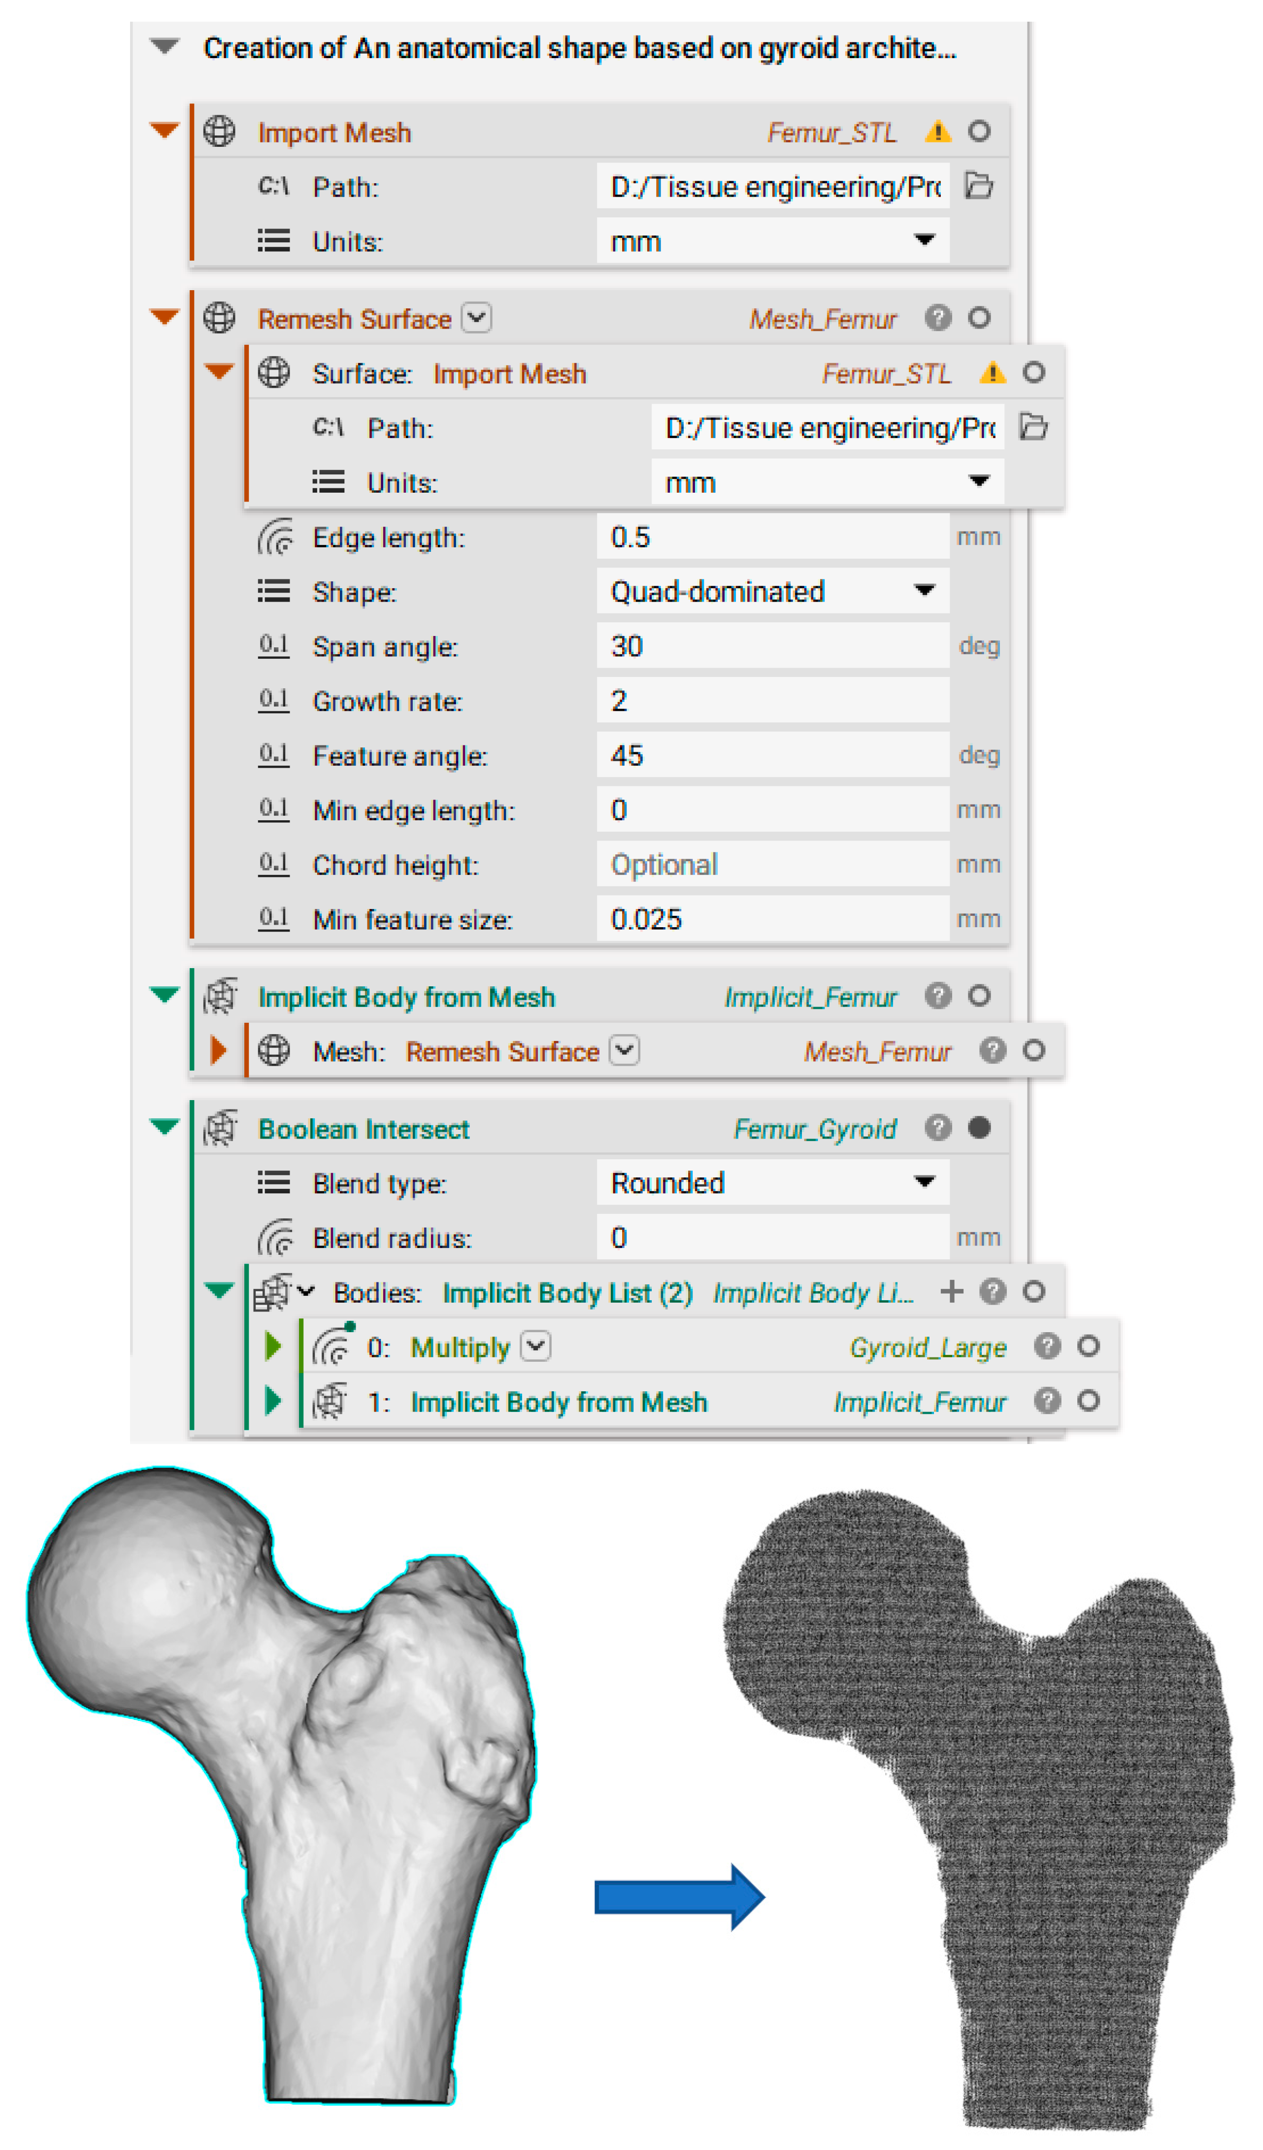Toggle the filled visibility circle on Femur_Gyroid
The image size is (1263, 2150).
pos(979,1128)
